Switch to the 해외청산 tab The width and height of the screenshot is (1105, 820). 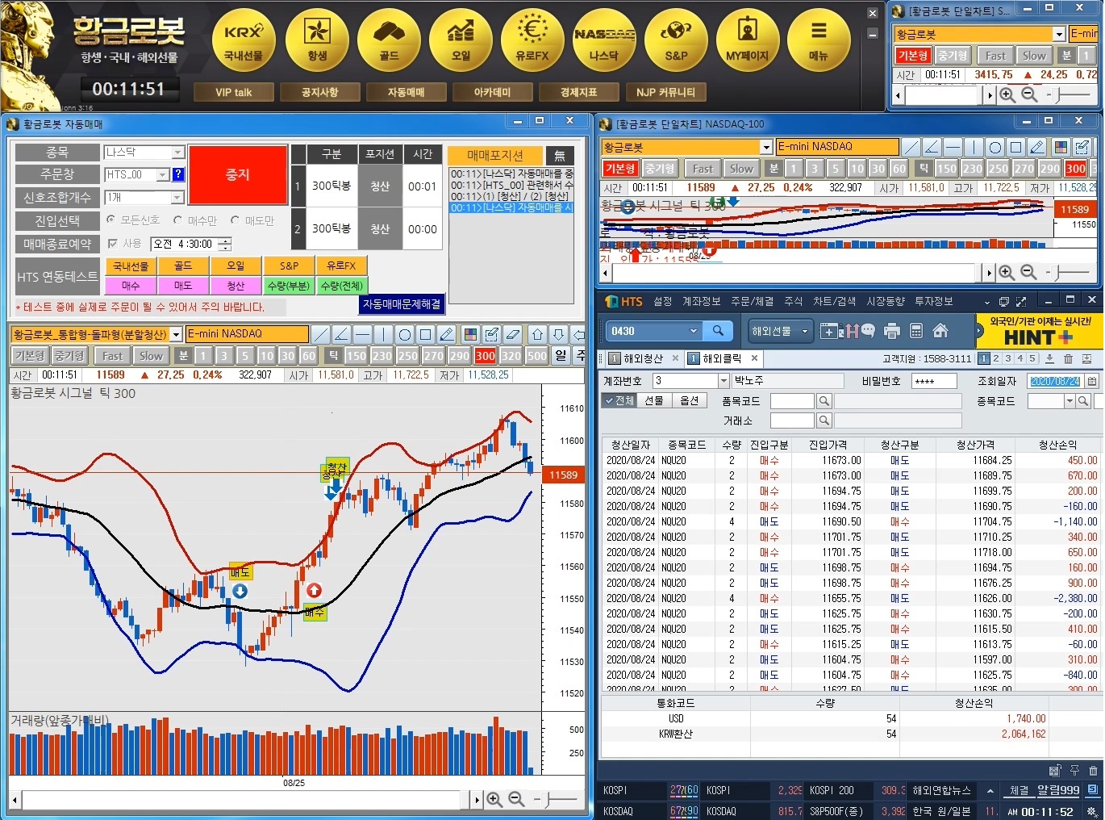click(x=642, y=358)
